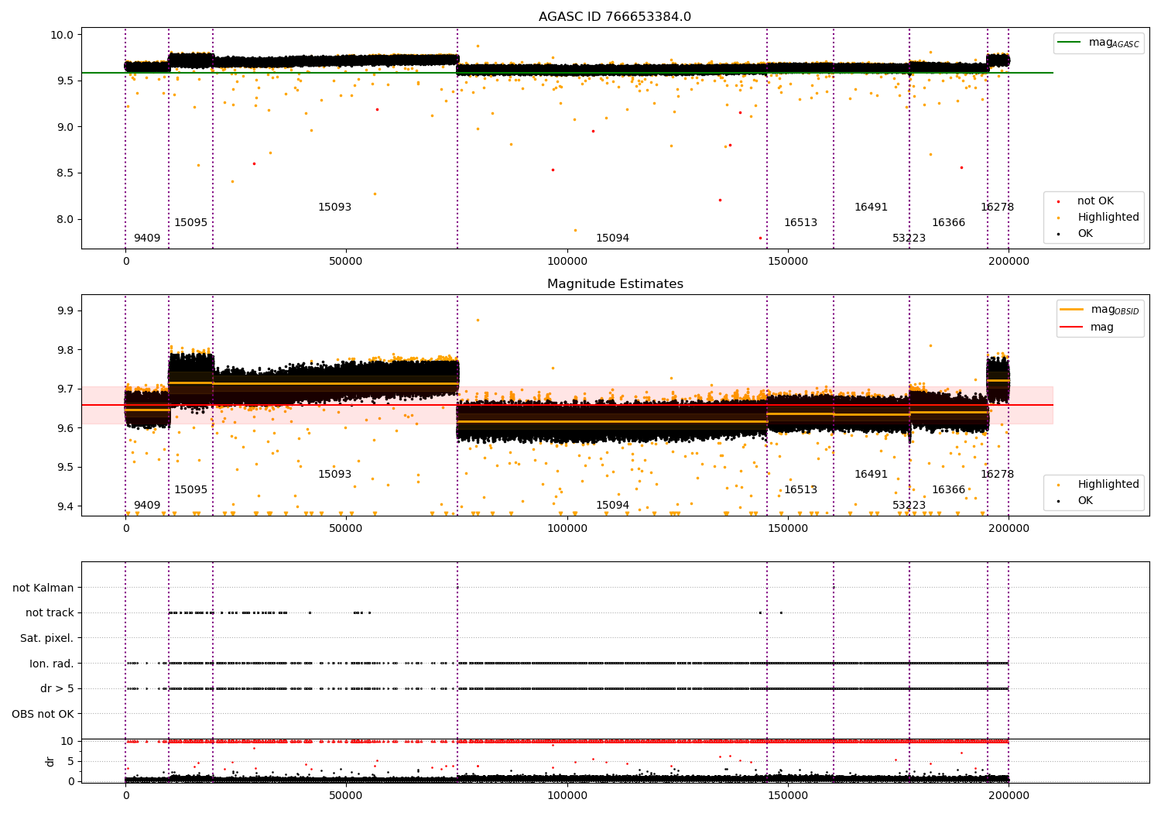Click the 'dr' y-axis label
Image resolution: width=1161 pixels, height=813 pixels.
pos(50,761)
